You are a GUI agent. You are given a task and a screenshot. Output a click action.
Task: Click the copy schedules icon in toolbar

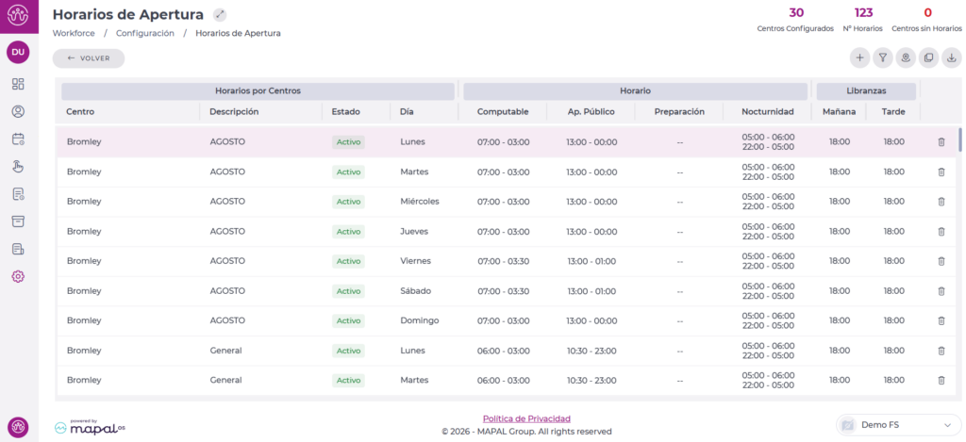pyautogui.click(x=928, y=58)
